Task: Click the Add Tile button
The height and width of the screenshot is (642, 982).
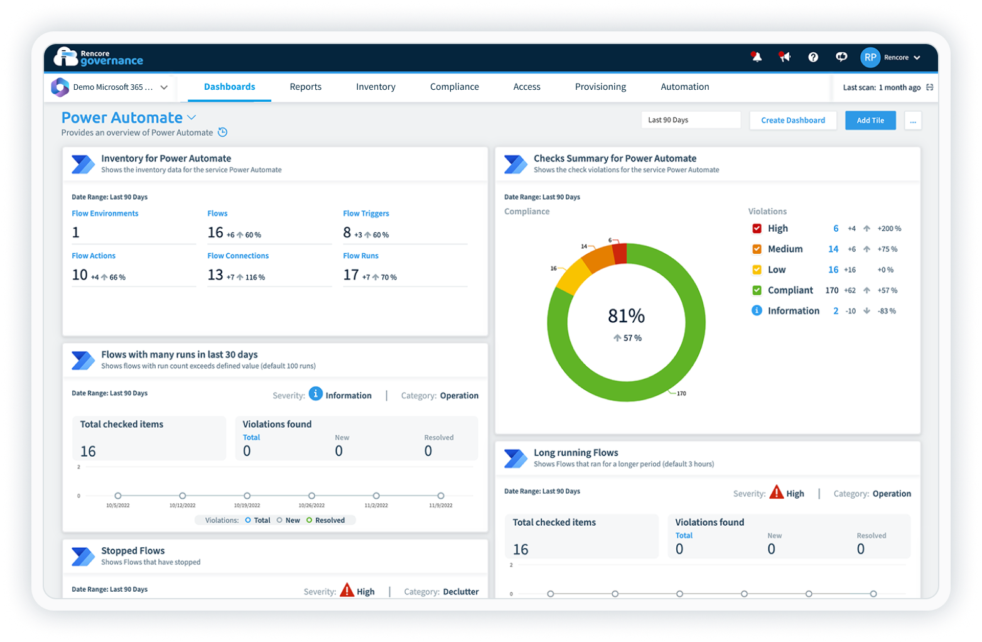Action: point(870,121)
